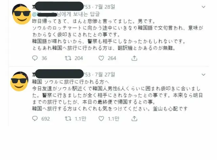217x160 pixels.
Task: Open the 7월 28일 timestamp link
Action: 105,7
